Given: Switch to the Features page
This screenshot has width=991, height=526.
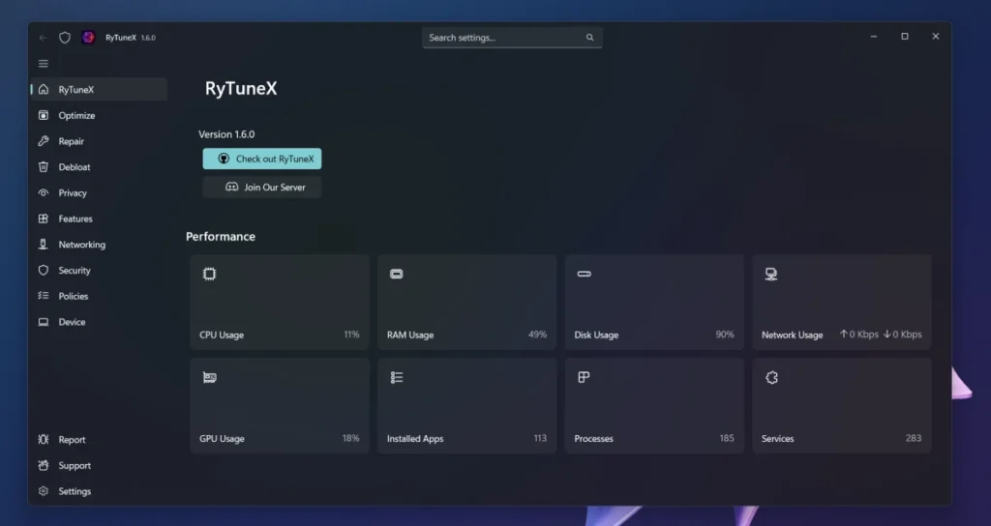Looking at the screenshot, I should 100,219.
